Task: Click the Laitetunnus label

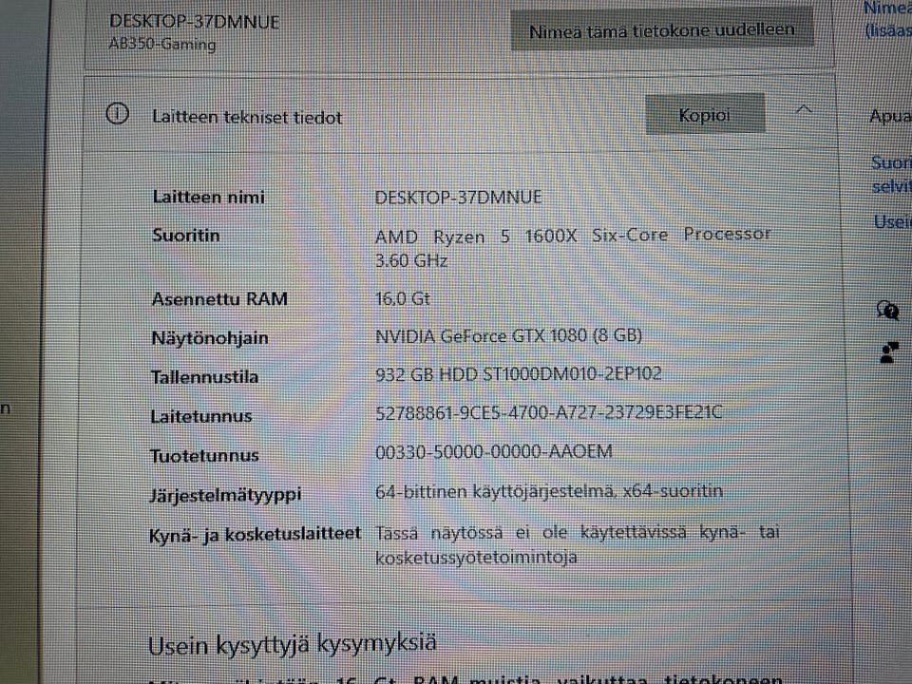Action: coord(201,416)
